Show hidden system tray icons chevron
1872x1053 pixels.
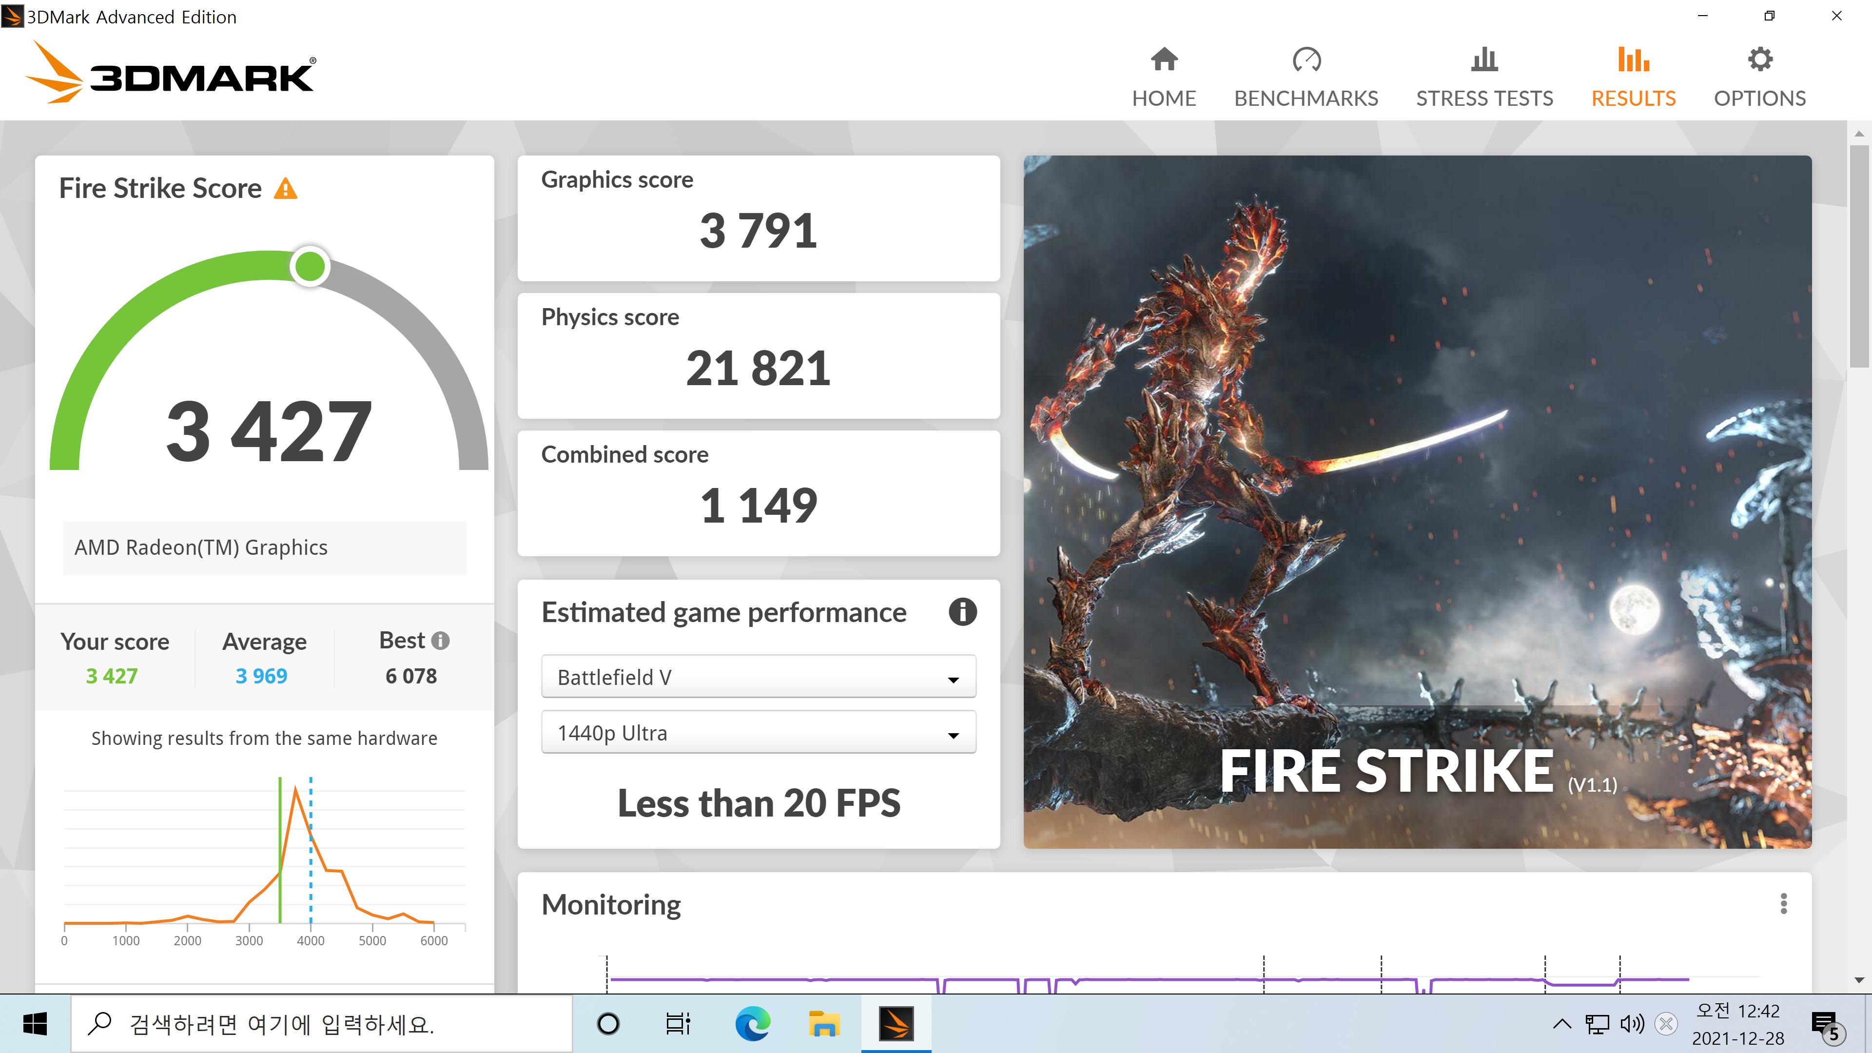(x=1561, y=1024)
